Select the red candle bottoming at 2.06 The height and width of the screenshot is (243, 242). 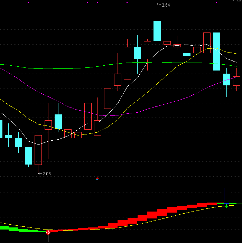[38, 150]
